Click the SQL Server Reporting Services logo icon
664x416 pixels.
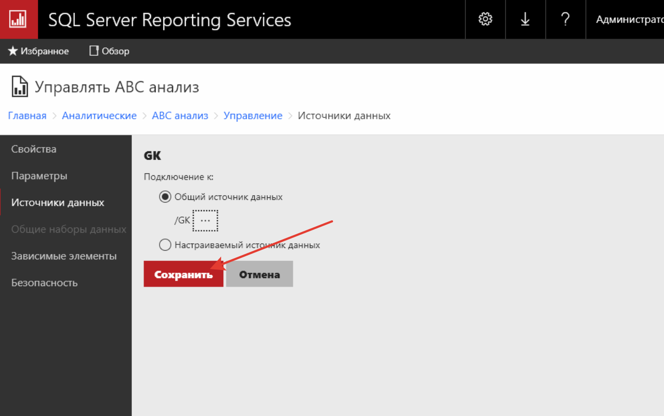pyautogui.click(x=19, y=19)
